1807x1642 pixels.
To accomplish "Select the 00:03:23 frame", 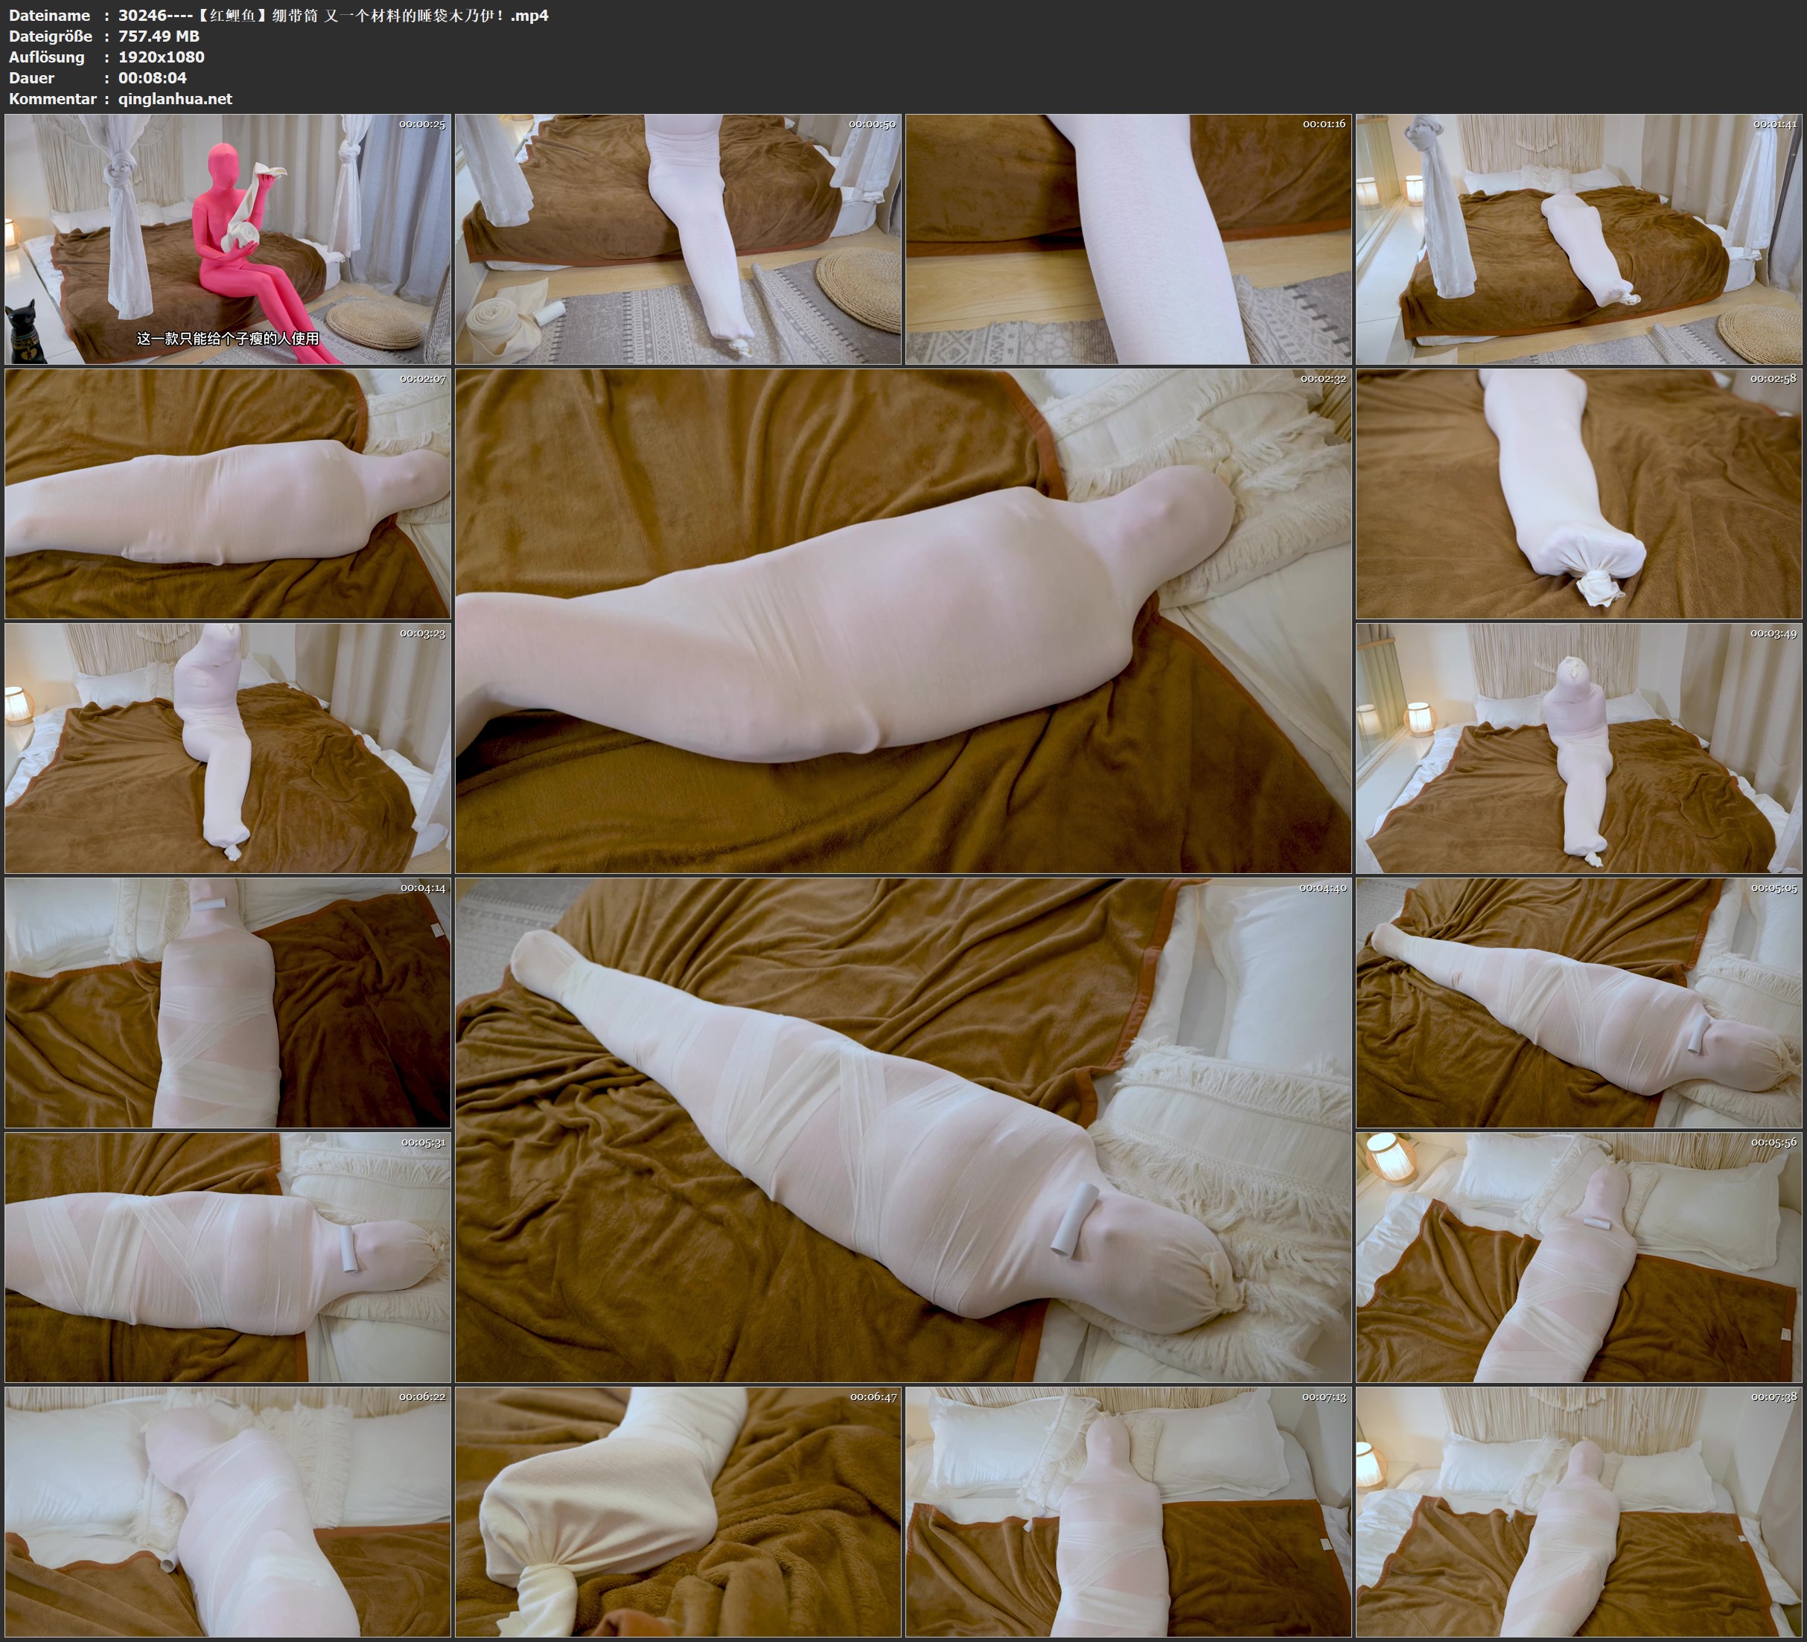I will 228,747.
